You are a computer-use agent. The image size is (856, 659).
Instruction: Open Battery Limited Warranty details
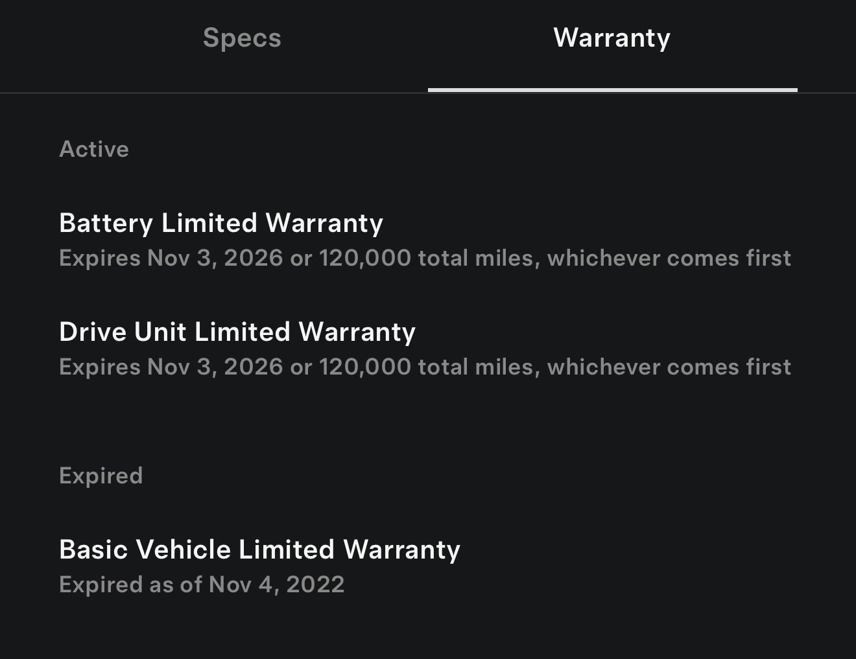pyautogui.click(x=221, y=223)
